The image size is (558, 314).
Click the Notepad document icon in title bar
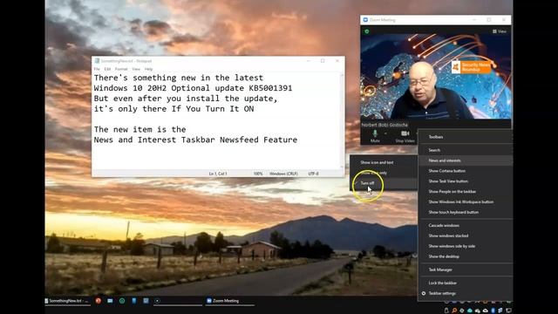click(x=97, y=61)
